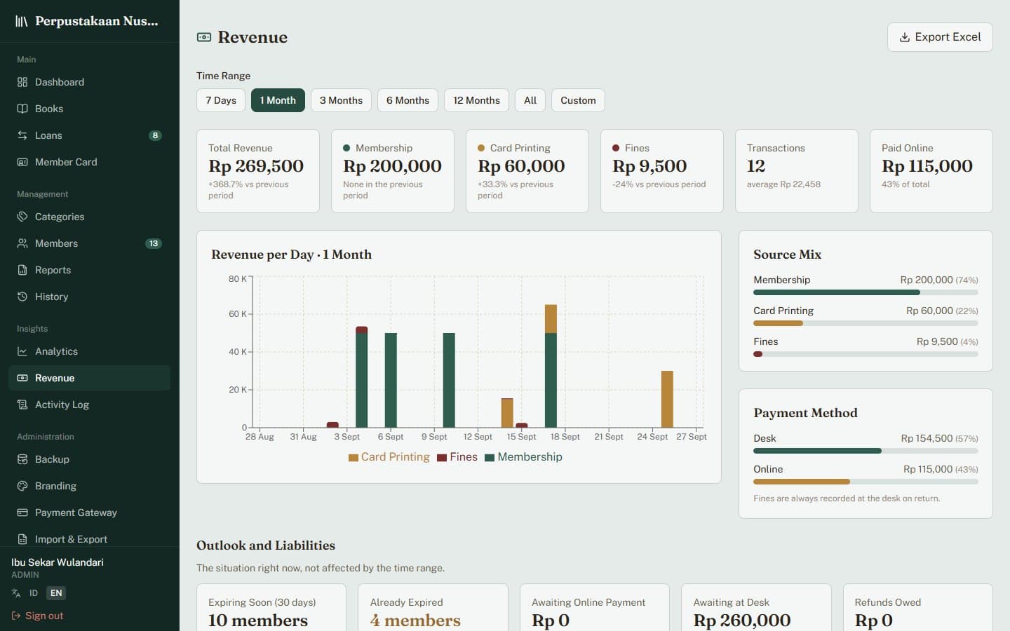The height and width of the screenshot is (631, 1010).
Task: Open the Loans page from sidebar
Action: [89, 135]
